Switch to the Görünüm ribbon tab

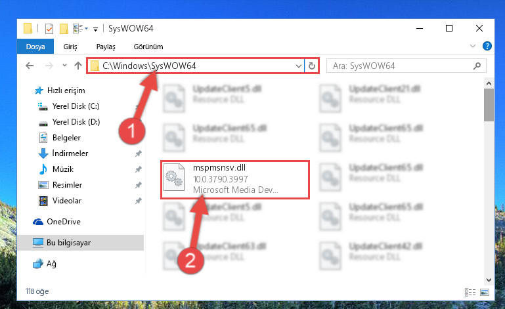[x=148, y=47]
